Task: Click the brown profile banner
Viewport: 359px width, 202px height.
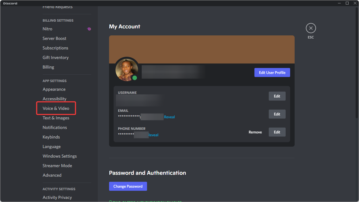Action: (x=202, y=49)
